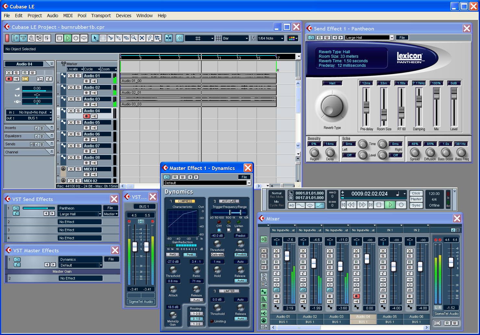
Task: Open the File menu
Action: point(7,16)
